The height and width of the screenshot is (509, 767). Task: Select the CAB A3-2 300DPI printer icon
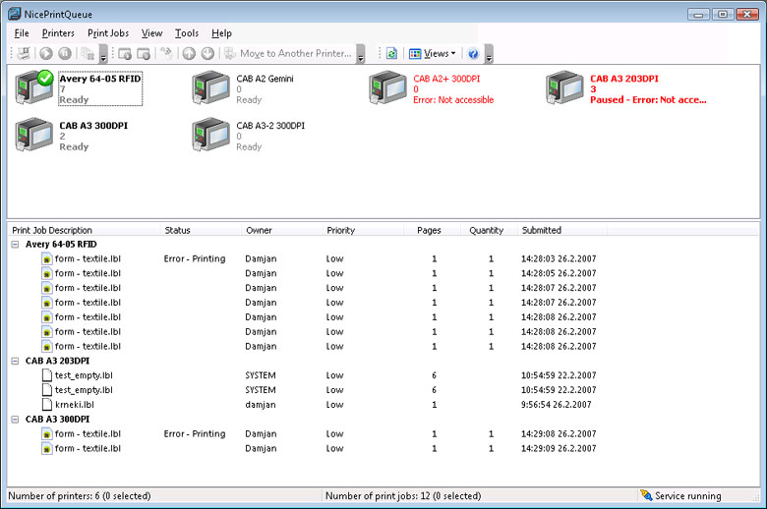[210, 135]
